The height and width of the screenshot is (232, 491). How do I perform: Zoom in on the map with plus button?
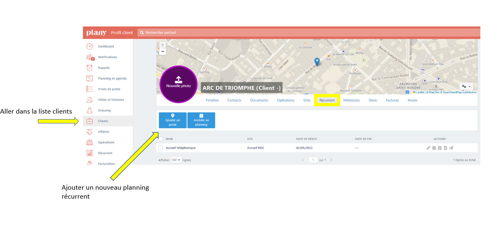[163, 45]
